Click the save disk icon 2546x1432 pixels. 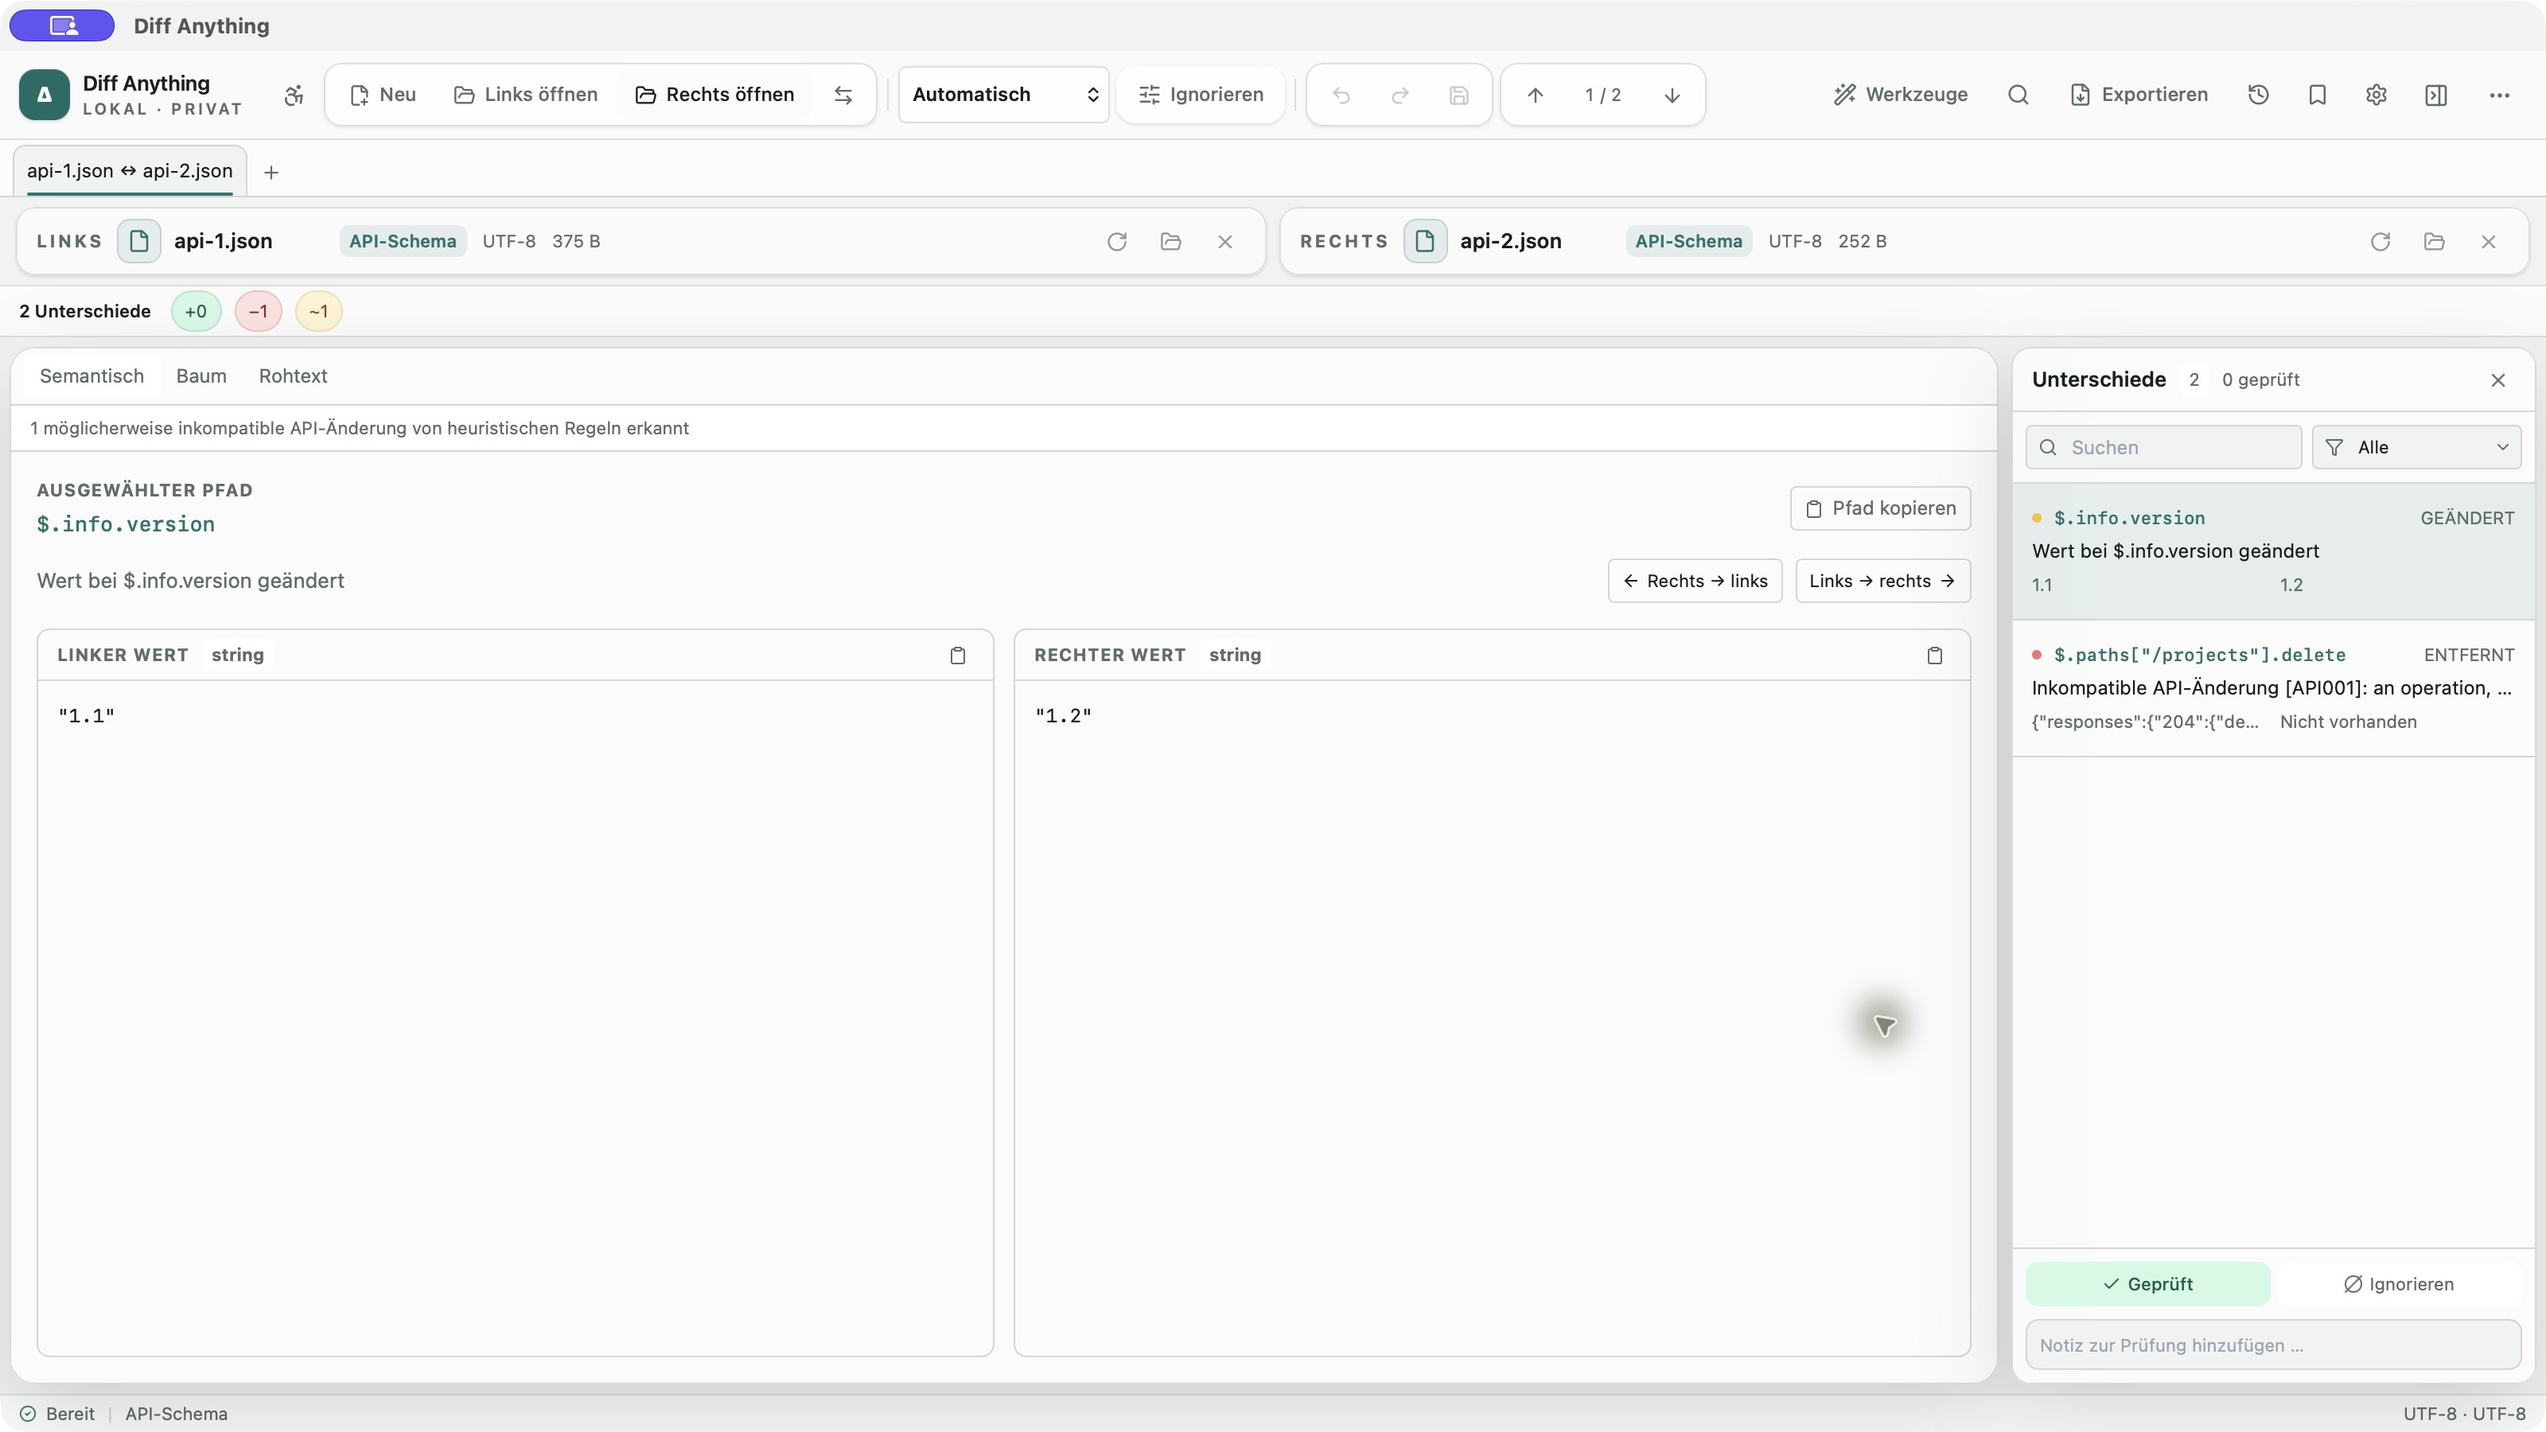[x=1459, y=95]
